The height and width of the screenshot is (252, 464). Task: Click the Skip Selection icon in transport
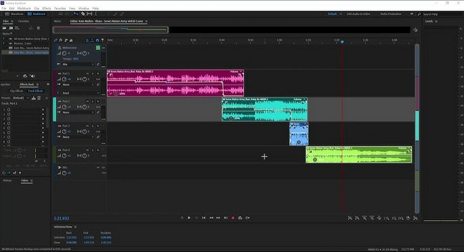click(248, 218)
